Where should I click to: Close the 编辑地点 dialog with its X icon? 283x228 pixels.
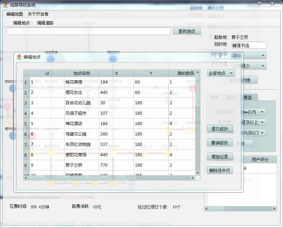pyautogui.click(x=233, y=55)
